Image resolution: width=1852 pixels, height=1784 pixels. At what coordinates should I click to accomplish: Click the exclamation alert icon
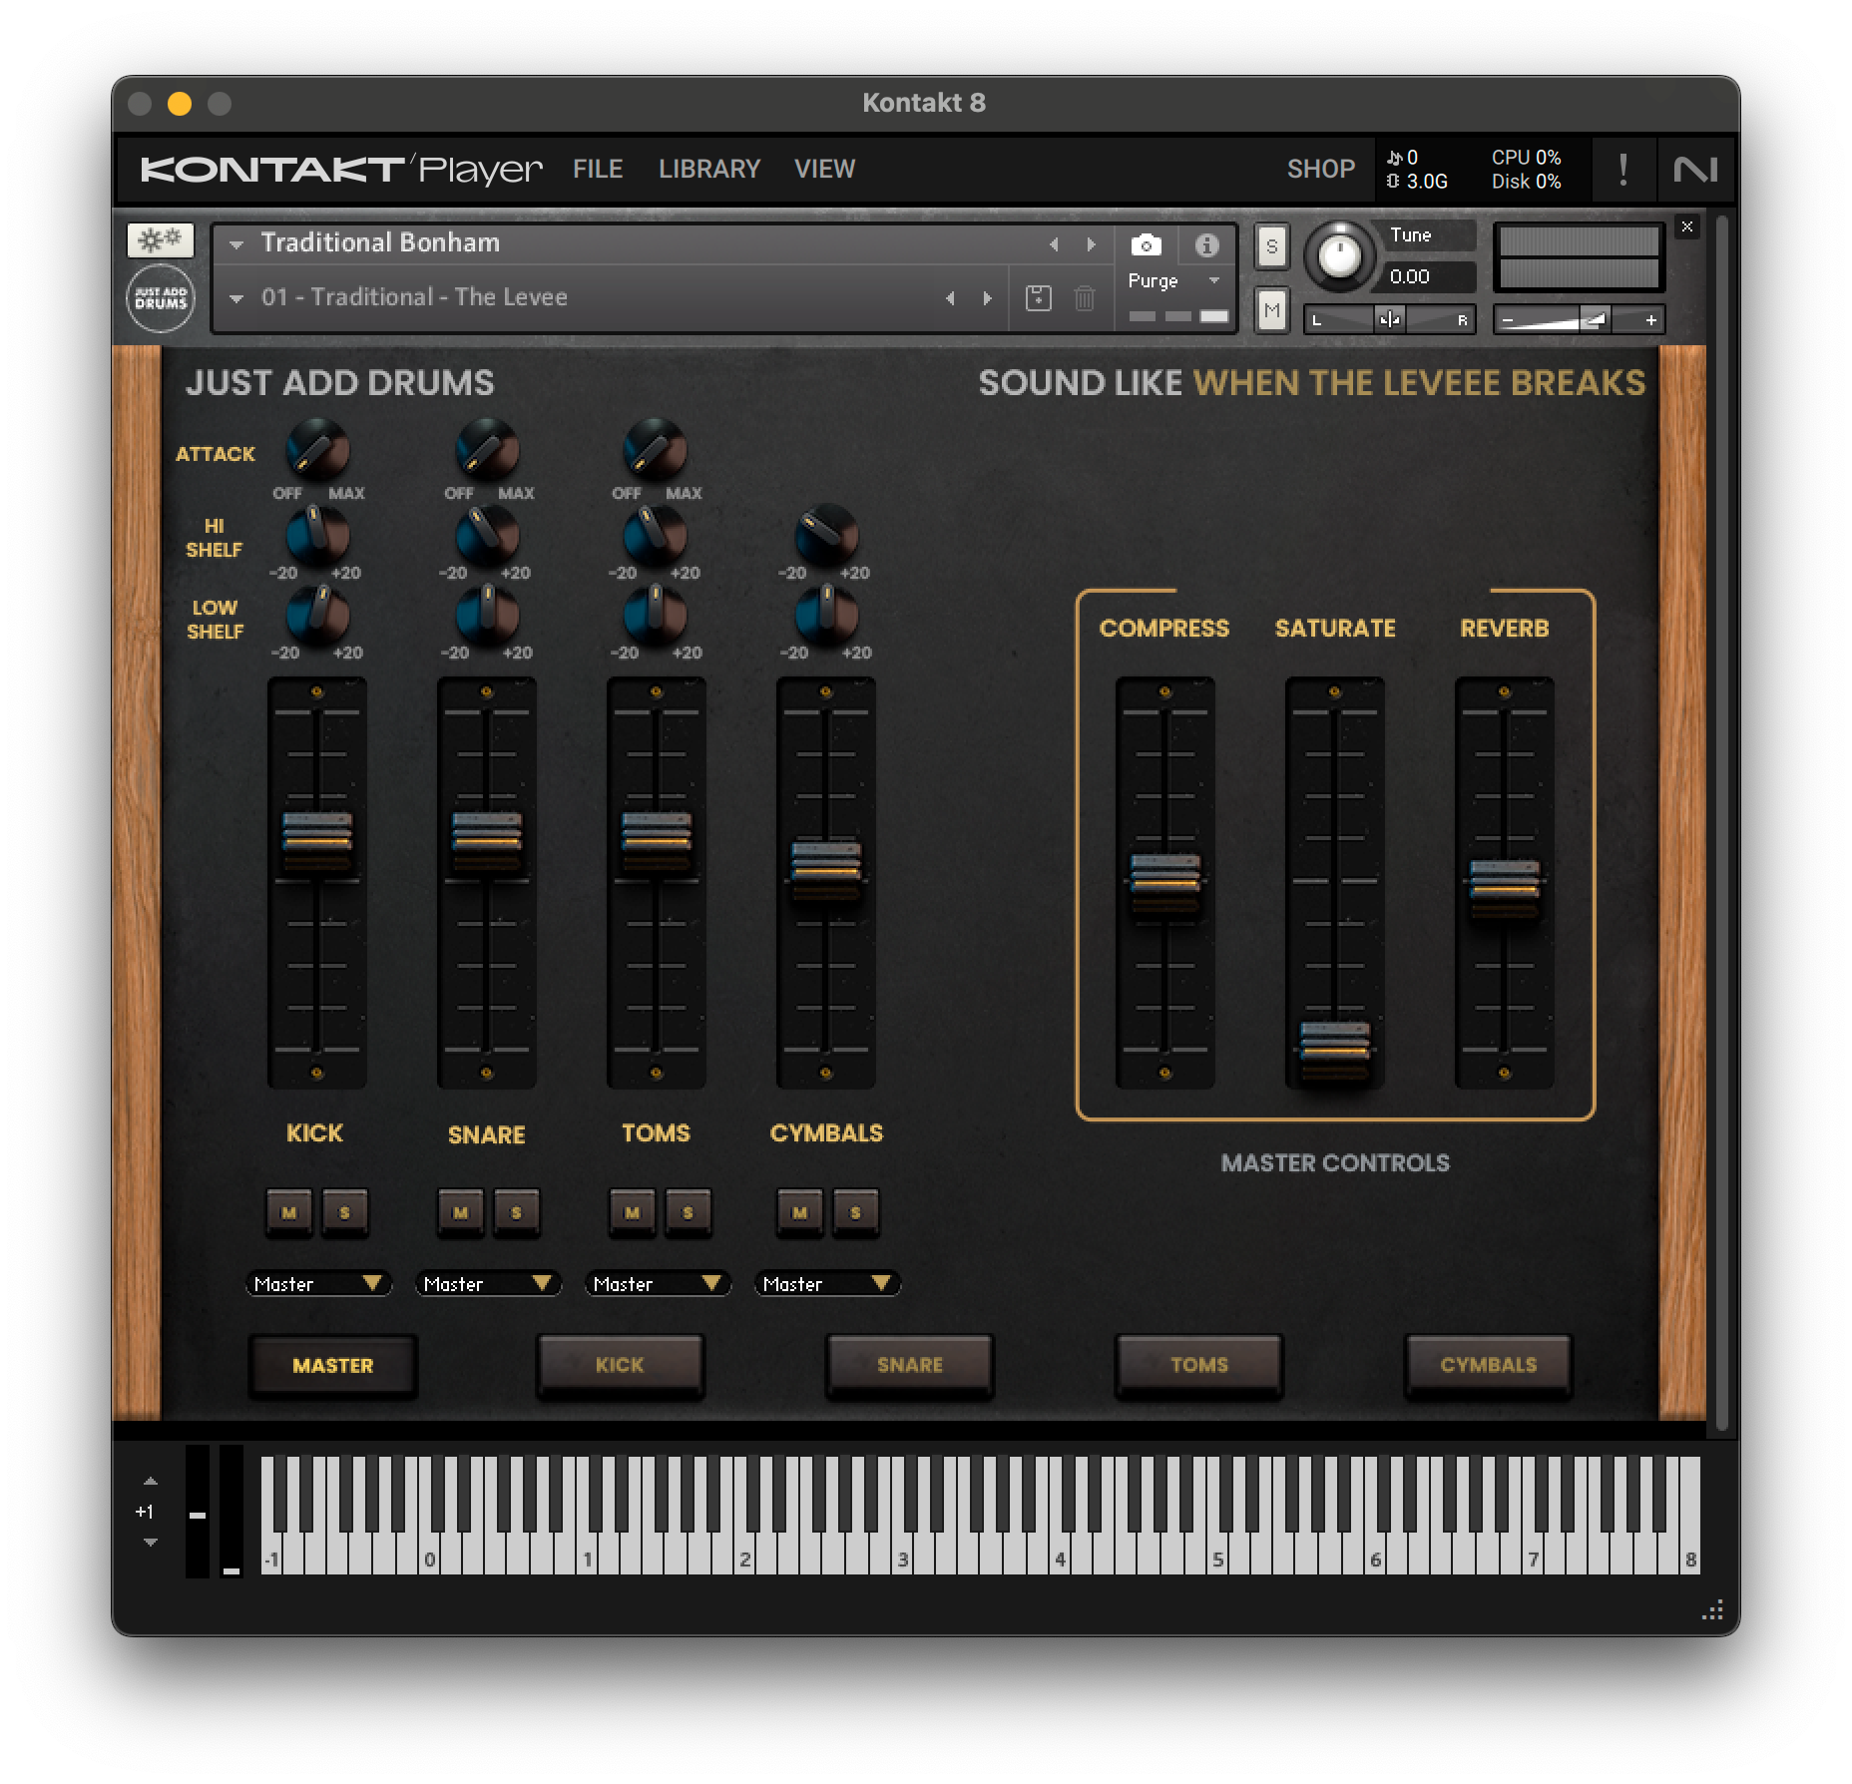(1623, 169)
